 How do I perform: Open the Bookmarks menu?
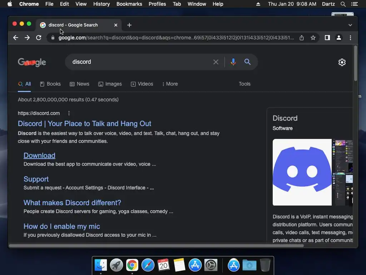tap(129, 4)
